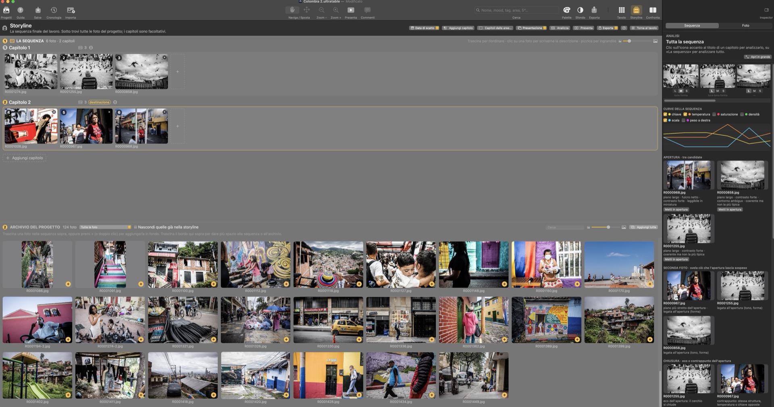The height and width of the screenshot is (407, 774).
Task: Open the Data di scatto dropdown
Action: click(x=424, y=28)
